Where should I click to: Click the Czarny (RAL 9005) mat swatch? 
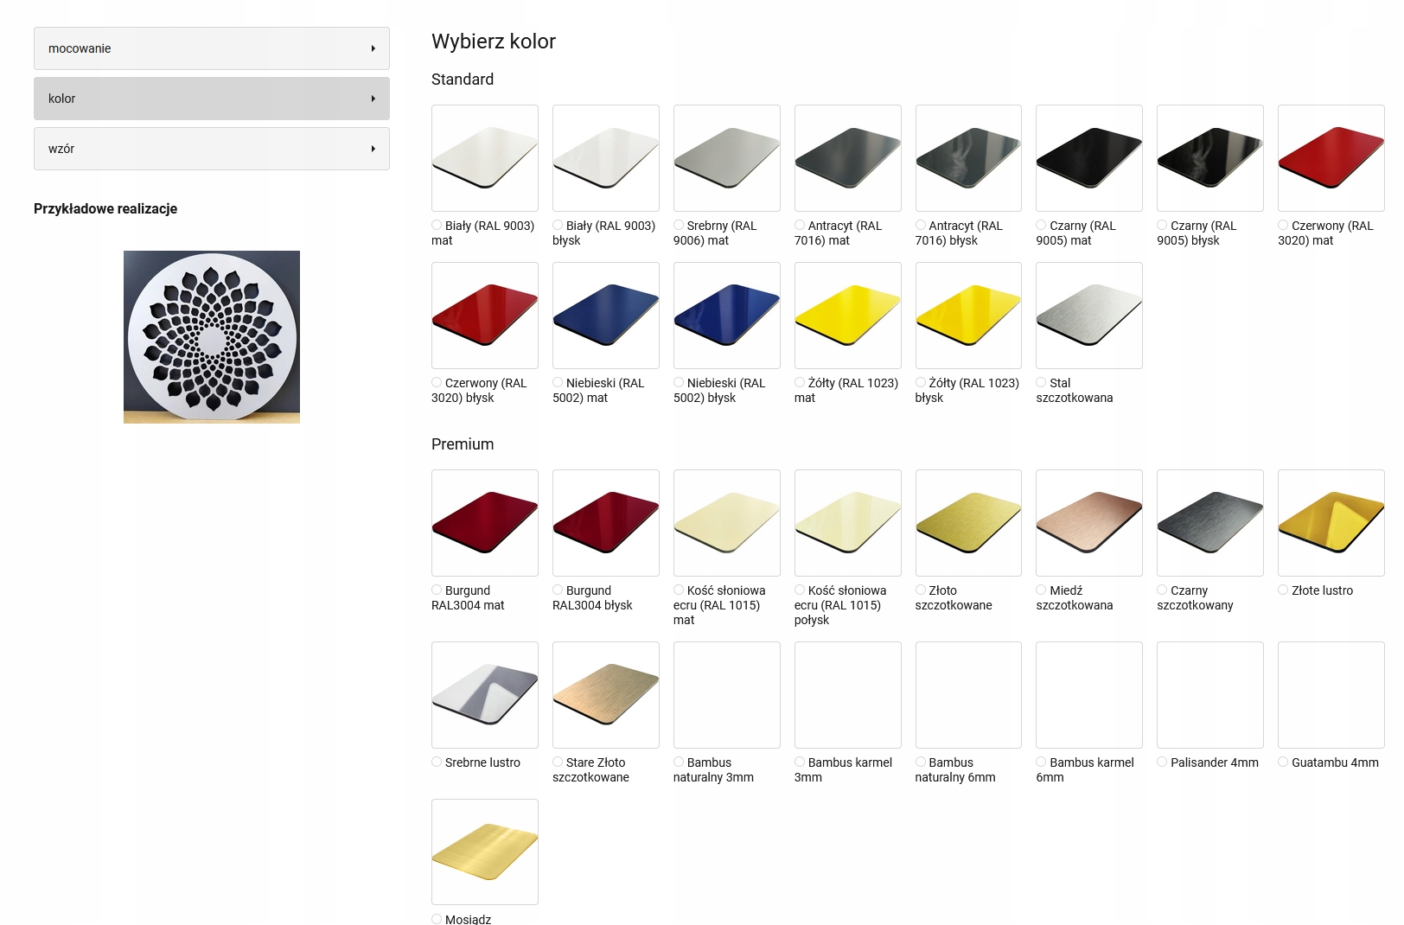click(1089, 158)
